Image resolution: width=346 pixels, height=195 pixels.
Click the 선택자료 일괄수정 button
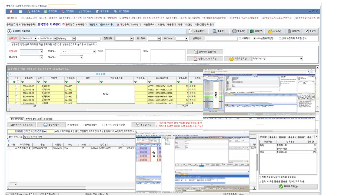tap(205, 51)
